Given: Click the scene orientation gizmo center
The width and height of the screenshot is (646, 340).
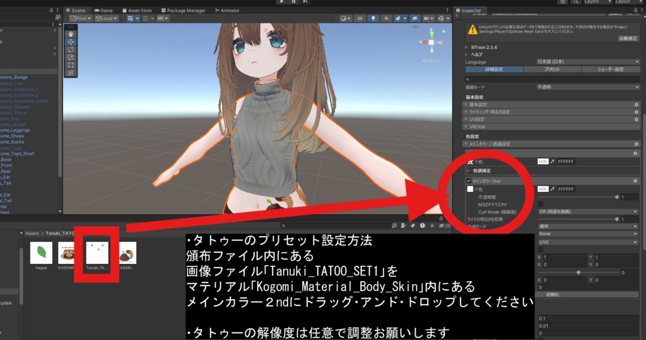Looking at the screenshot, I should coord(431,42).
